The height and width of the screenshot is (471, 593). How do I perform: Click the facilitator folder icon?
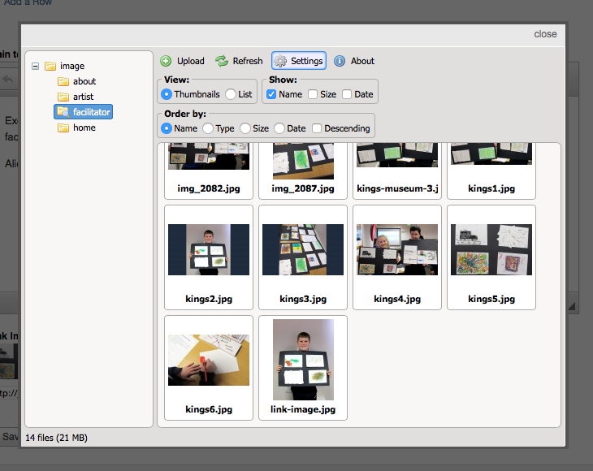point(63,112)
